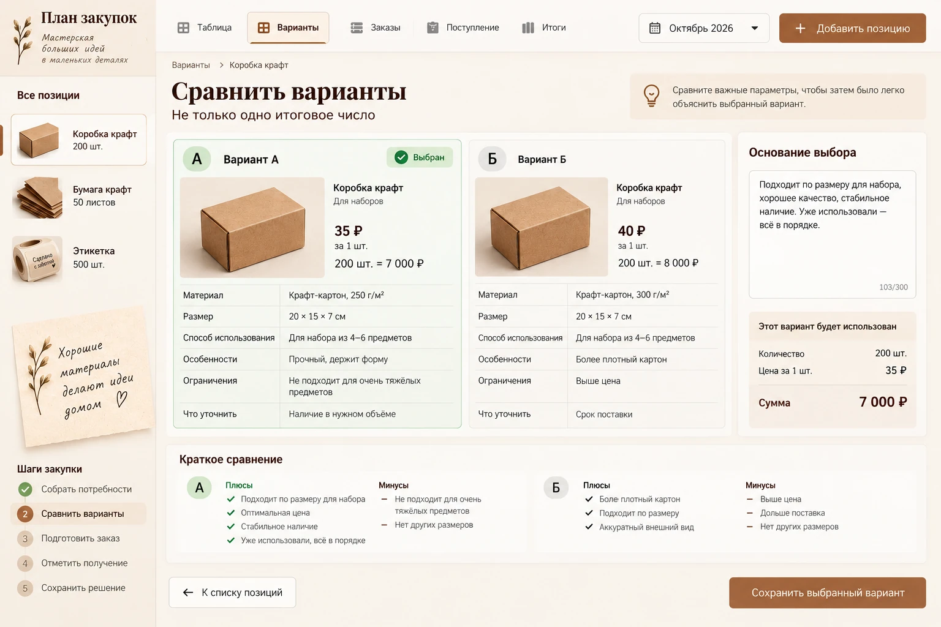The image size is (941, 627).
Task: Go to step Сохранить решение
Action: pos(78,588)
